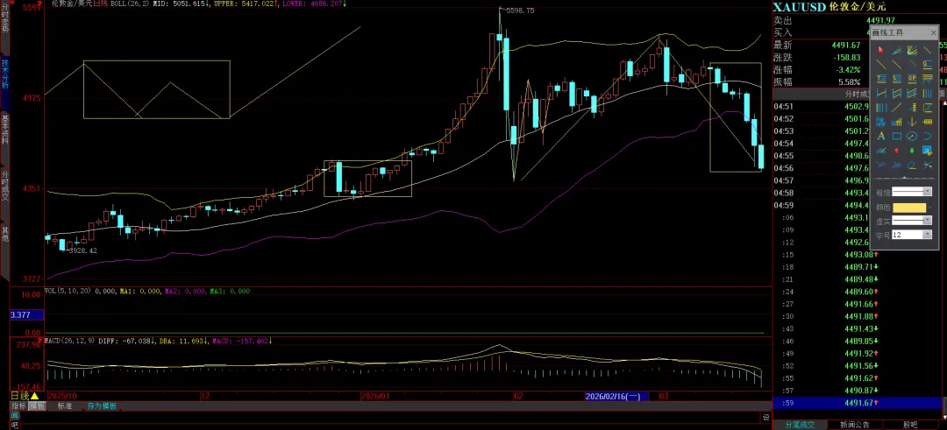Click the highlighted 2026/02/16(一) date marker
The width and height of the screenshot is (947, 430).
616,396
